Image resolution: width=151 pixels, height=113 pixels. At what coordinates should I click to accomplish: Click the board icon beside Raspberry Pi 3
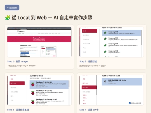[105, 45]
